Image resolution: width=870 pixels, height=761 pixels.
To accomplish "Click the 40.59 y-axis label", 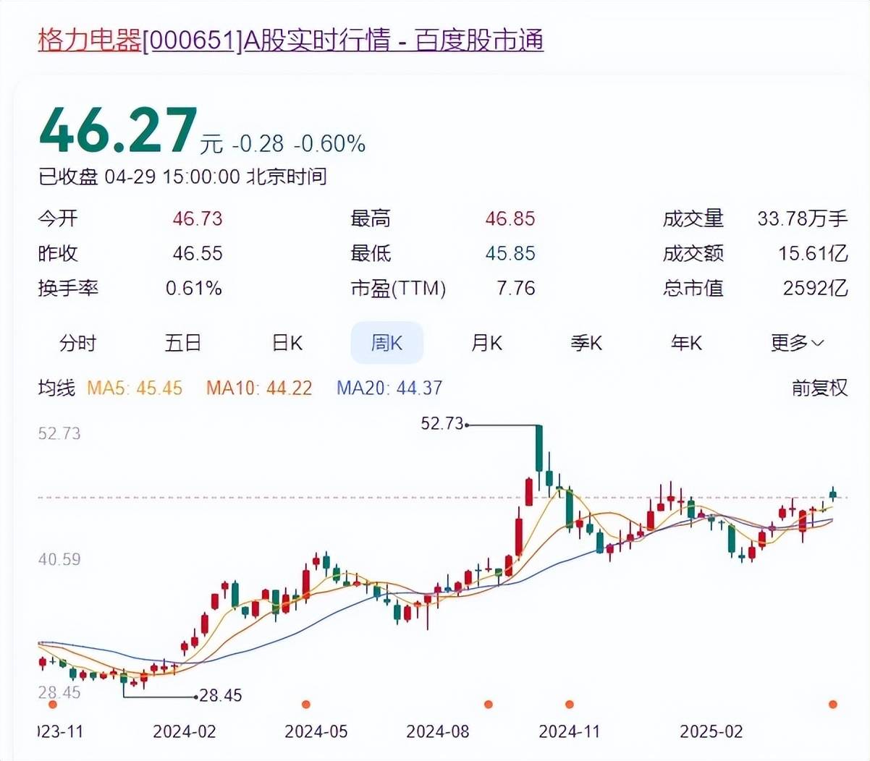I will point(59,559).
